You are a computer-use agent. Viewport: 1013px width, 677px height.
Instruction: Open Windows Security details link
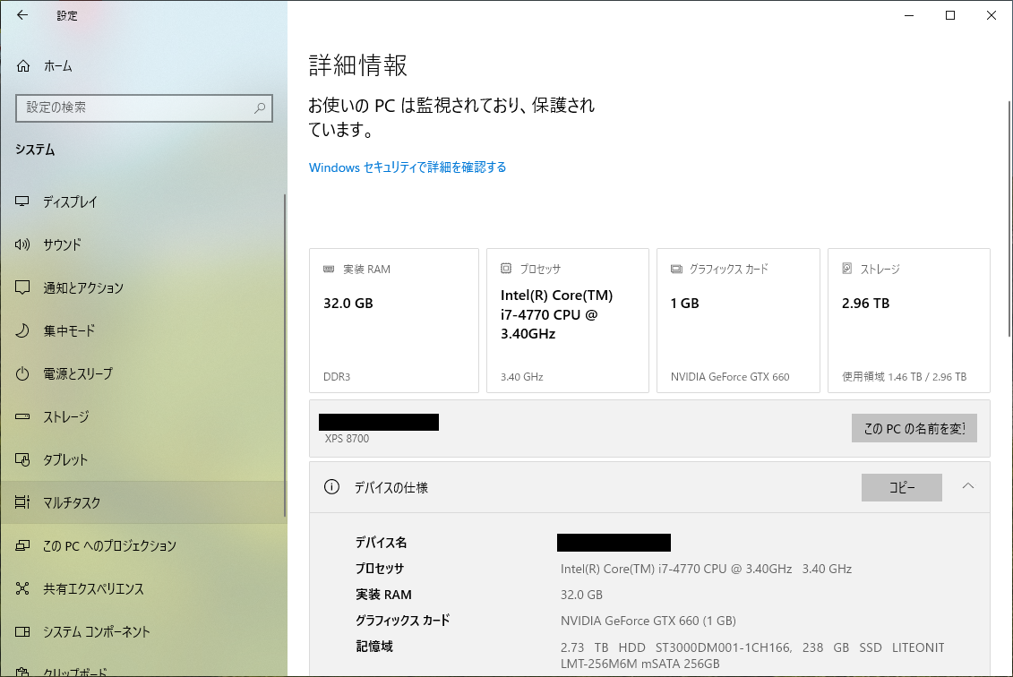408,167
